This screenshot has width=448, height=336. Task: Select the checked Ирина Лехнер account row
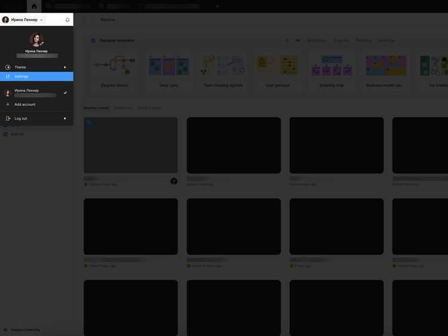click(x=36, y=93)
